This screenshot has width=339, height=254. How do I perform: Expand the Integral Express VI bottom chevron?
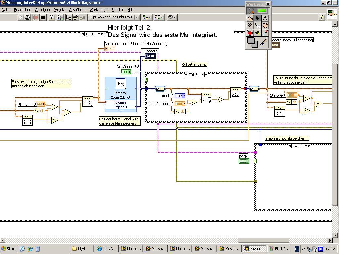121,110
